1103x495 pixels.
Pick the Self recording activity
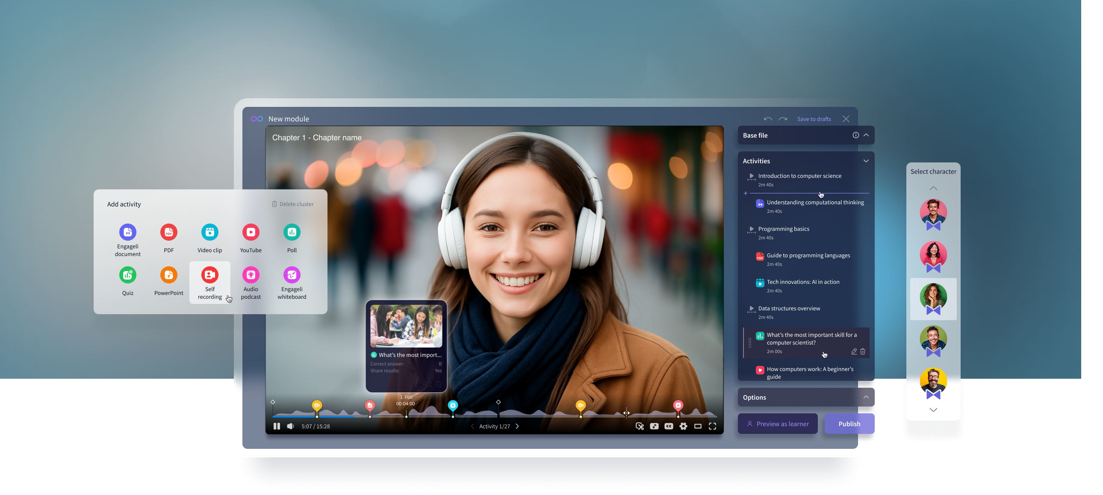(x=210, y=275)
